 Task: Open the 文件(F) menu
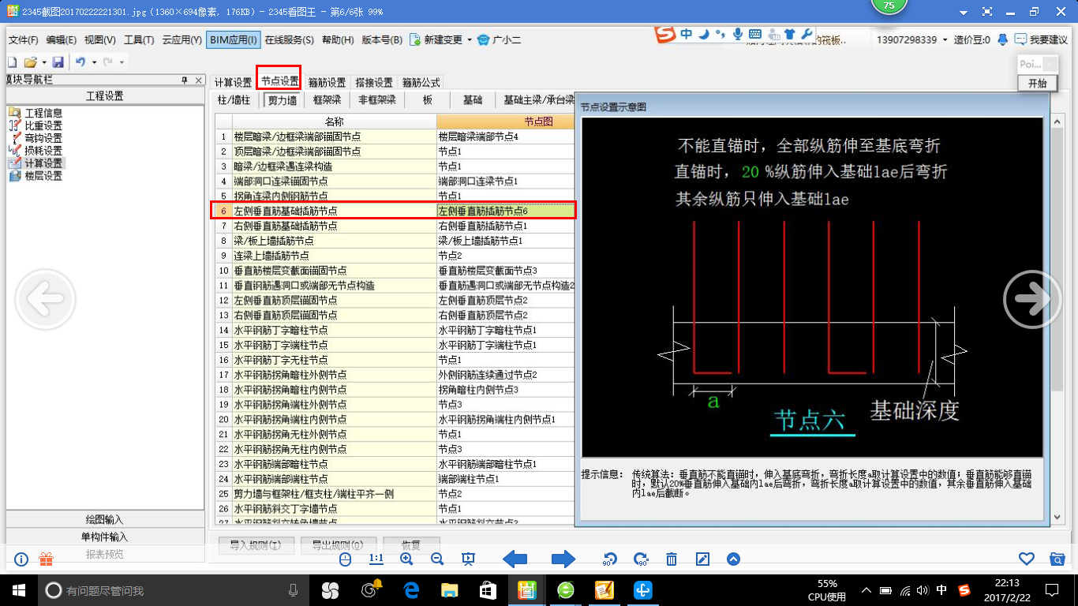point(24,40)
